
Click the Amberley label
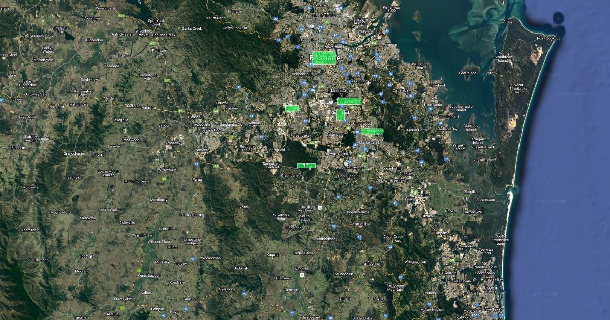(x=173, y=143)
